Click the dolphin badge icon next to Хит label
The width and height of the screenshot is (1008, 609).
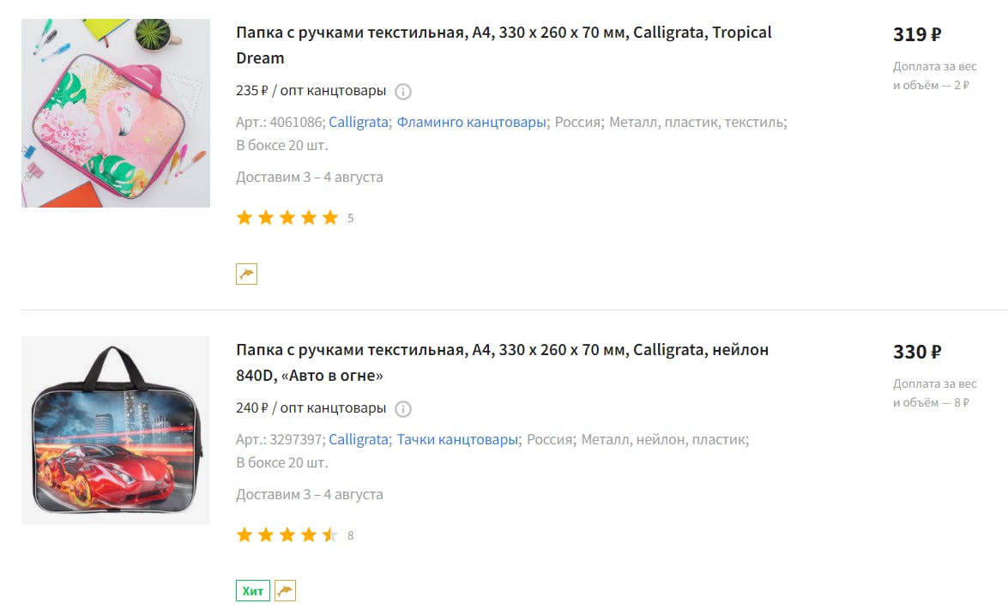point(286,590)
